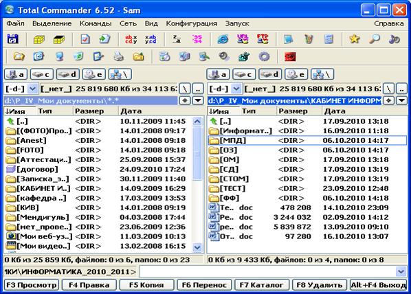Select drive c in left panel
This screenshot has height=294, width=411.
[42, 74]
